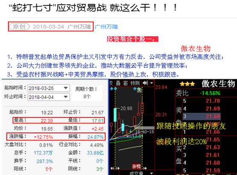Click the 原创 badge

19,27
